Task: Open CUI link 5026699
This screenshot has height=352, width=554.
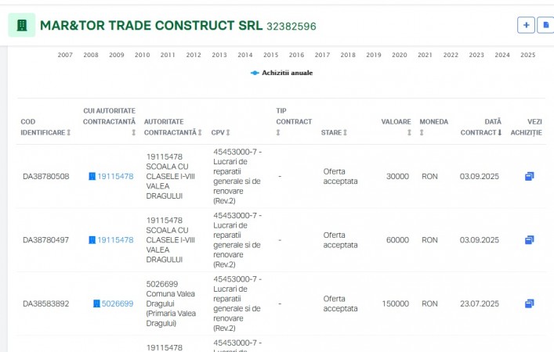Action: point(117,304)
